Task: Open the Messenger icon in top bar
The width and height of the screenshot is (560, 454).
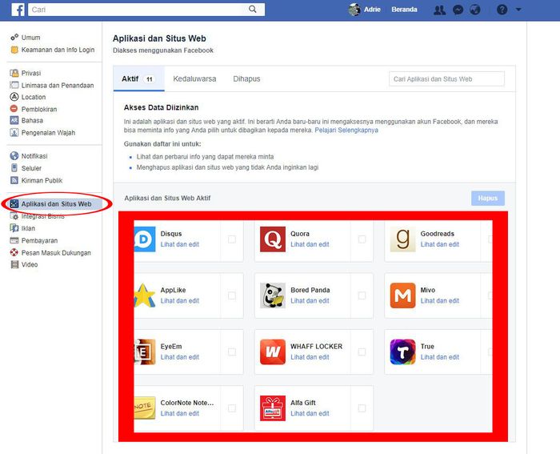Action: (458, 10)
